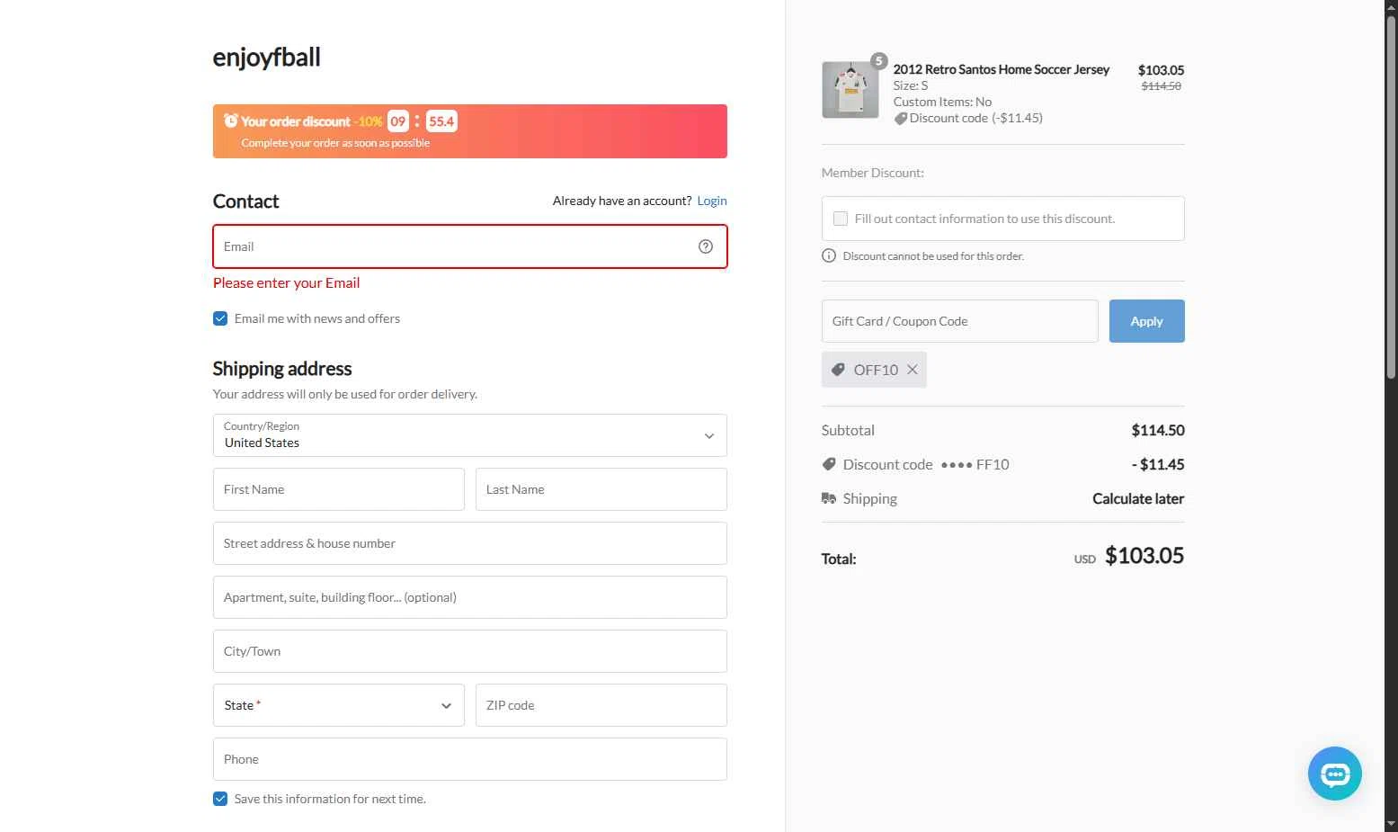Screen dimensions: 1398x832
Task: Click the info icon beside discount notice
Action: [829, 256]
